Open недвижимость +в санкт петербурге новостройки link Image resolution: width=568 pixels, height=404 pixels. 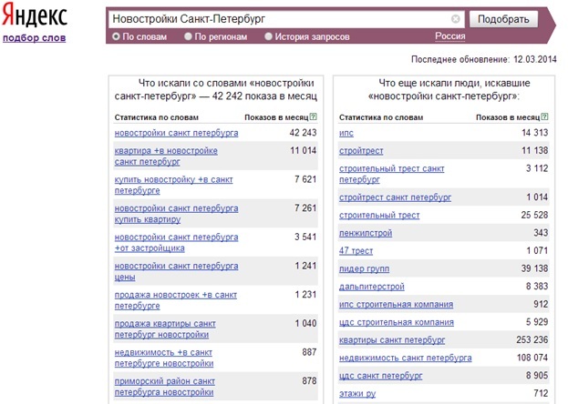click(164, 358)
